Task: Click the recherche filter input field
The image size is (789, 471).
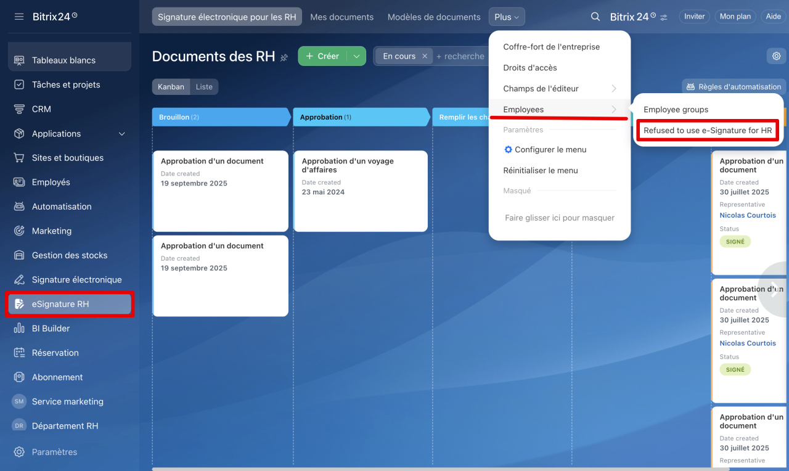Action: [460, 56]
